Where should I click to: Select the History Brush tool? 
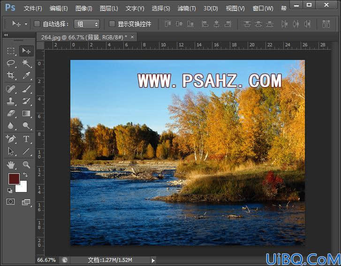[x=27, y=101]
